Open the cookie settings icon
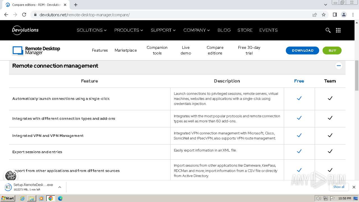 [11, 176]
